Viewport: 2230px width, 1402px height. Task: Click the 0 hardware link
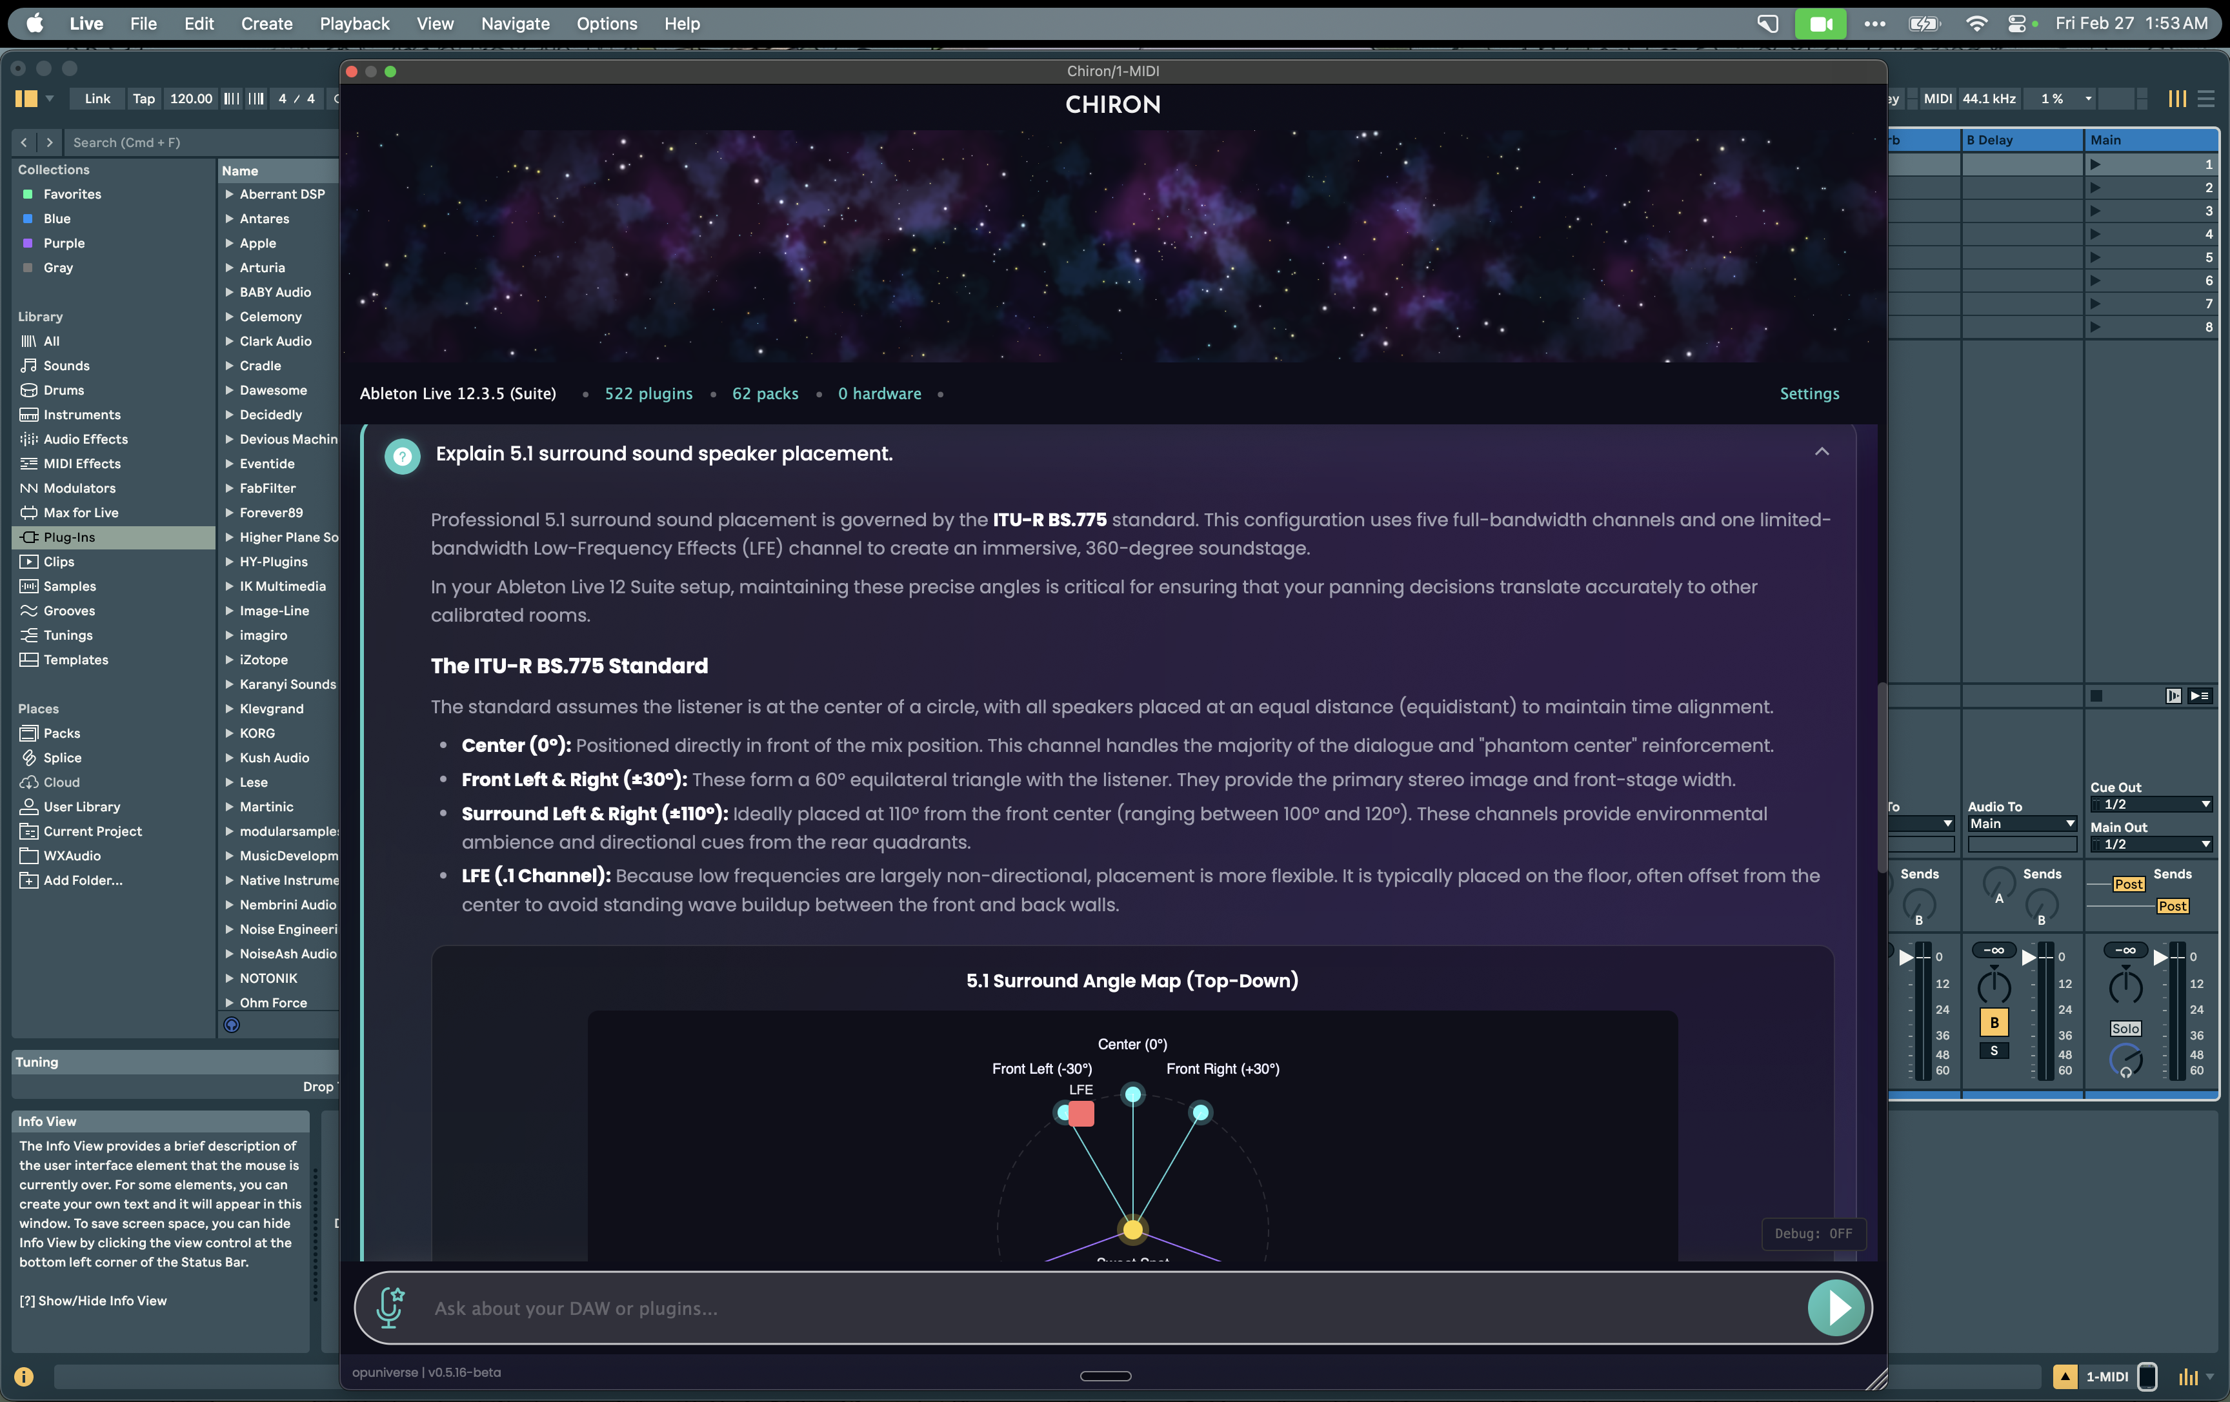click(x=879, y=394)
